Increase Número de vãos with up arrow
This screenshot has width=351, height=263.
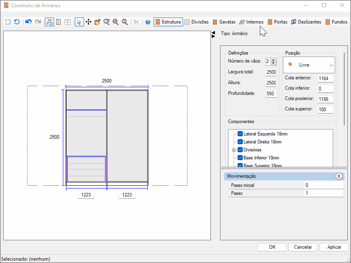(273, 60)
